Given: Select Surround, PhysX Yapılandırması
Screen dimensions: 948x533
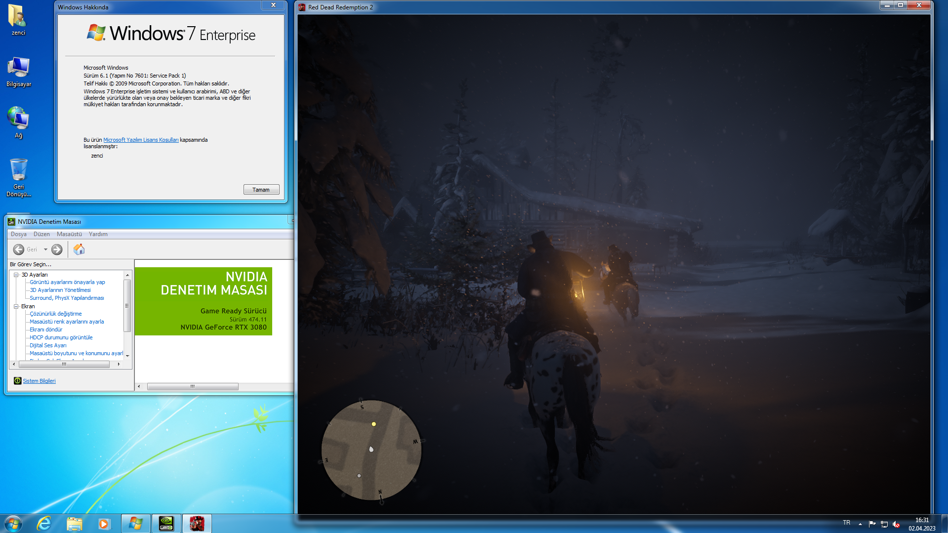Looking at the screenshot, I should pyautogui.click(x=67, y=298).
